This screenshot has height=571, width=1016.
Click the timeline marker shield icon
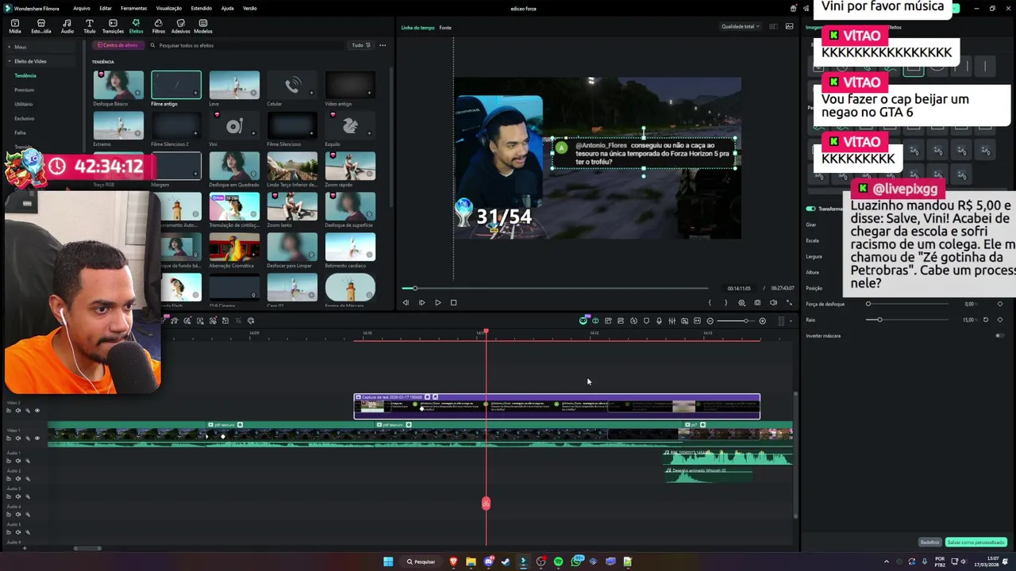(x=646, y=320)
